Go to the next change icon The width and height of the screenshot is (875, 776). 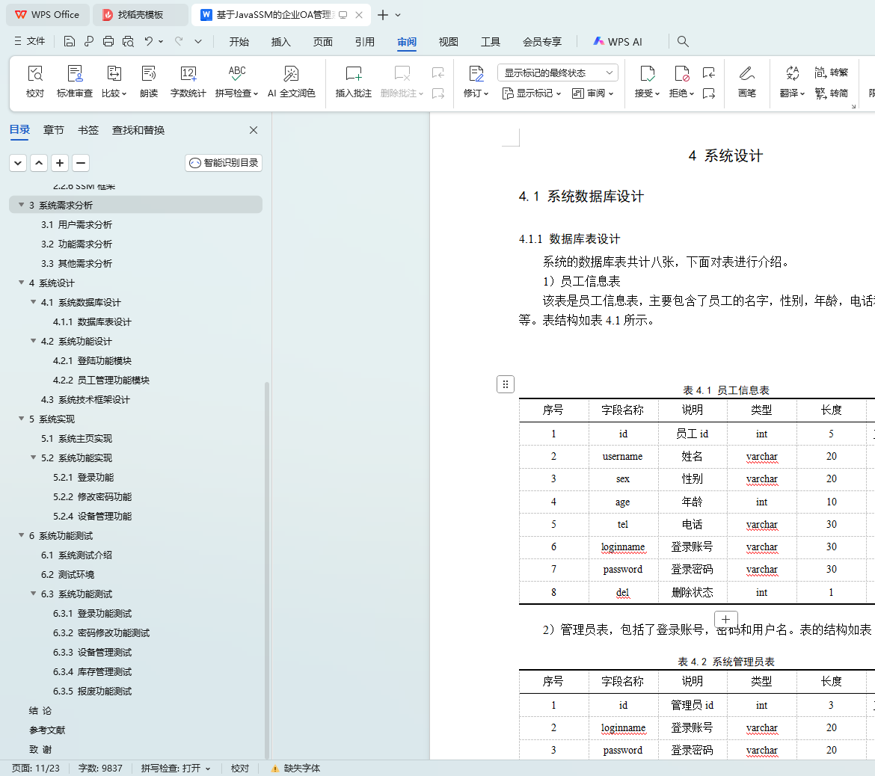tap(709, 93)
